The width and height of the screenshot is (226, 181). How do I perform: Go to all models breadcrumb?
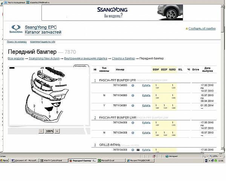[16, 58]
